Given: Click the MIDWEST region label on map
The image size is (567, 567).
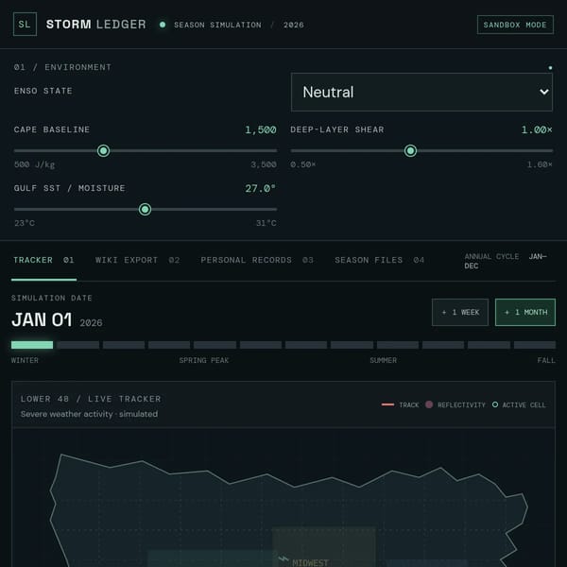Looking at the screenshot, I should (310, 562).
